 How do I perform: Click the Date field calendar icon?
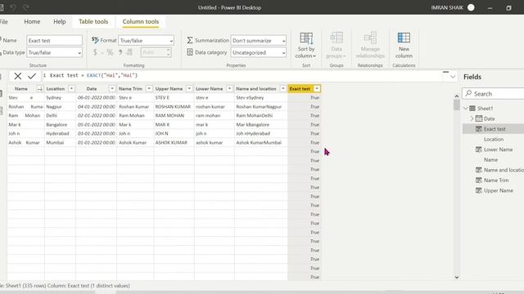click(479, 118)
